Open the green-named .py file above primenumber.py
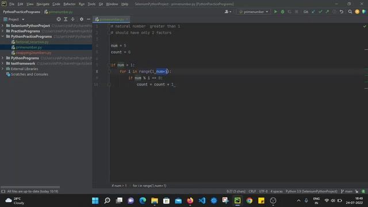Image resolution: width=368 pixels, height=207 pixels. (x=32, y=42)
